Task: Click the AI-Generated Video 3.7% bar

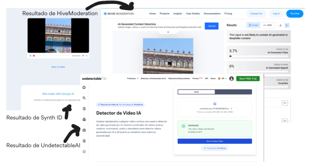Action: (259, 56)
